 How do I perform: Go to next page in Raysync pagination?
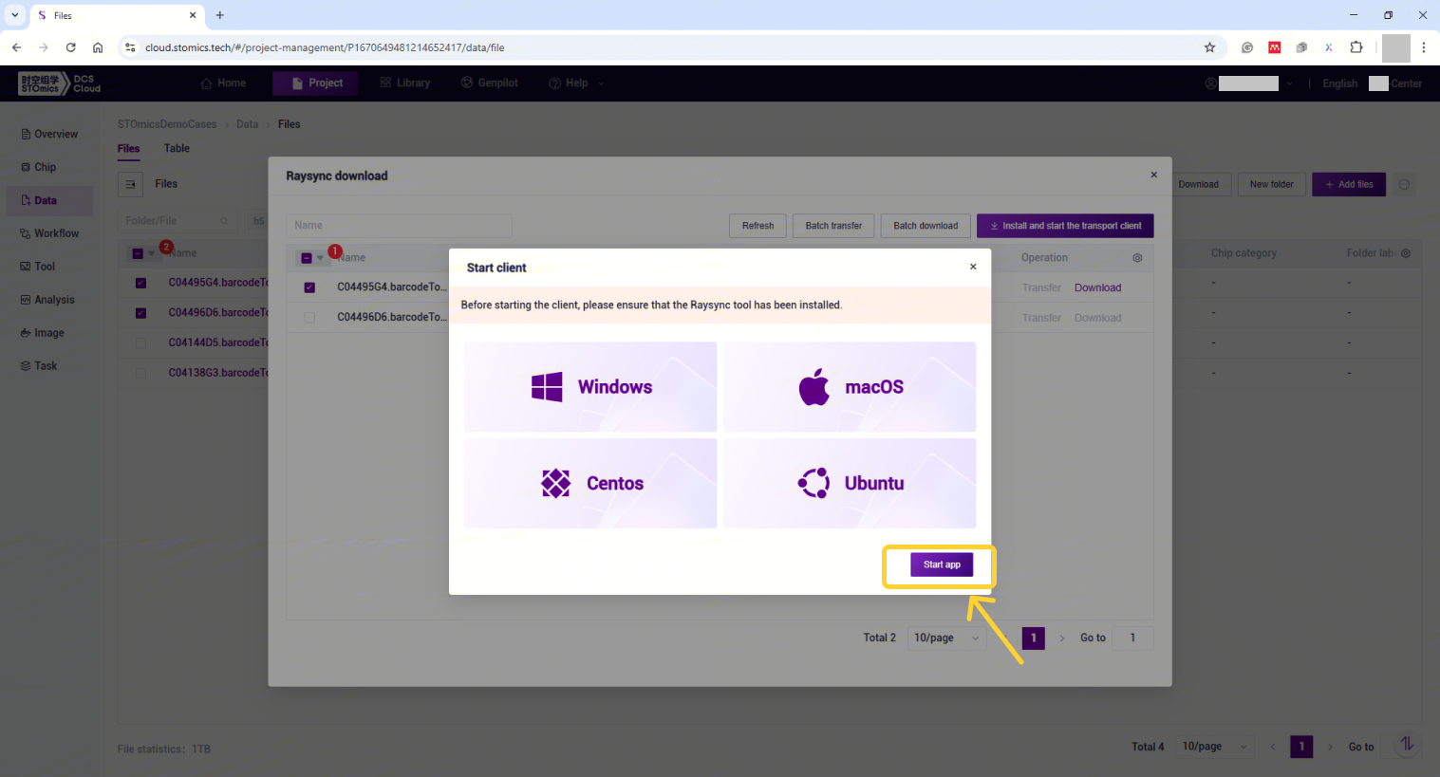pyautogui.click(x=1062, y=638)
